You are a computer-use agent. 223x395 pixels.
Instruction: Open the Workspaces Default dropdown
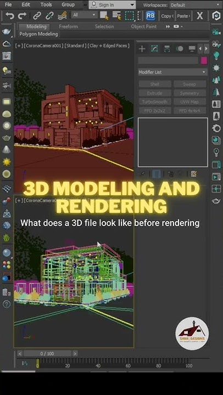(x=196, y=5)
